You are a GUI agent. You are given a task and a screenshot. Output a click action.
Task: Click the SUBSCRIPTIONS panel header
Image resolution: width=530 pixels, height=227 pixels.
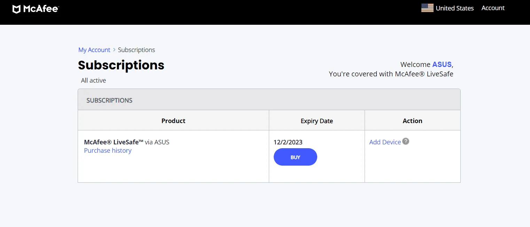(x=269, y=100)
